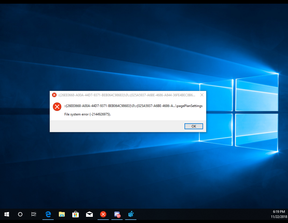The height and width of the screenshot is (223, 288).
Task: Select the "File system error (-2144926975)." text
Action: [87, 114]
